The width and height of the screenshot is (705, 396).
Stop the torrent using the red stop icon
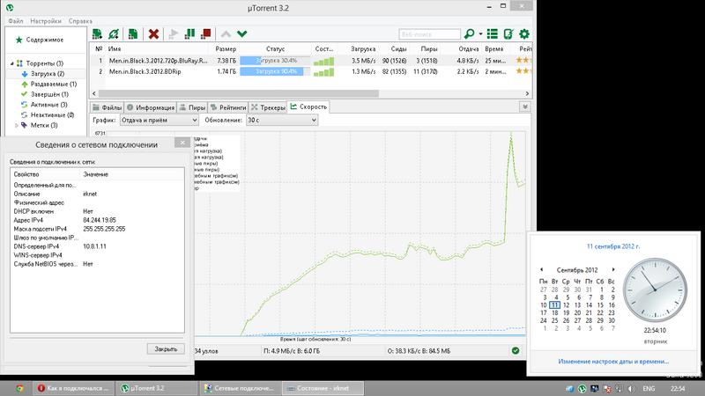coord(206,33)
